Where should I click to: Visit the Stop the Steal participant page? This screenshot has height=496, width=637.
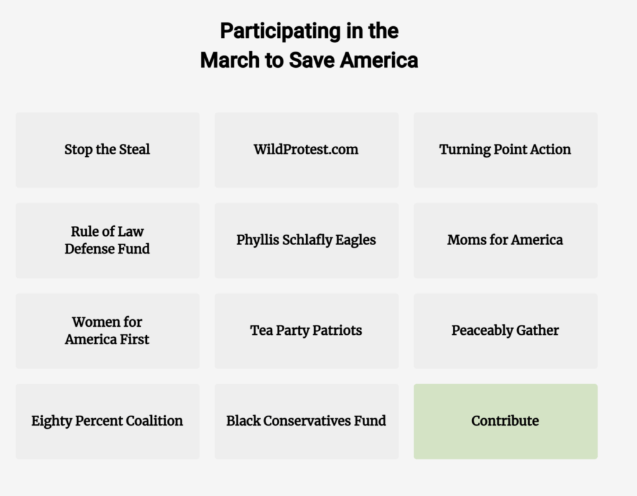click(107, 150)
